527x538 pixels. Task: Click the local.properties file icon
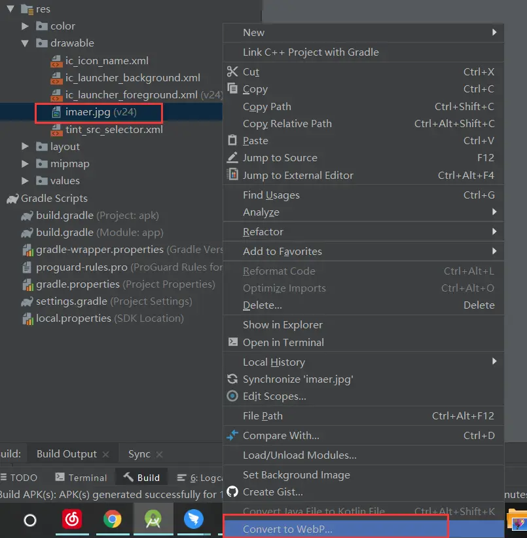coord(27,318)
